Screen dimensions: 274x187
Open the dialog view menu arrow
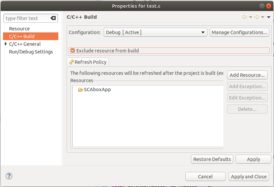coord(268,17)
